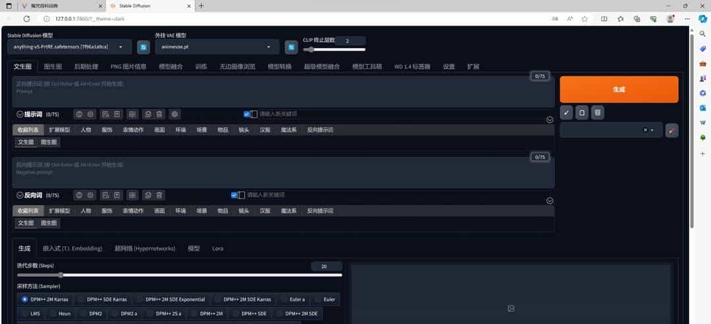Open the Outlook icon in Edge sidebar
711x324 pixels.
point(703,108)
